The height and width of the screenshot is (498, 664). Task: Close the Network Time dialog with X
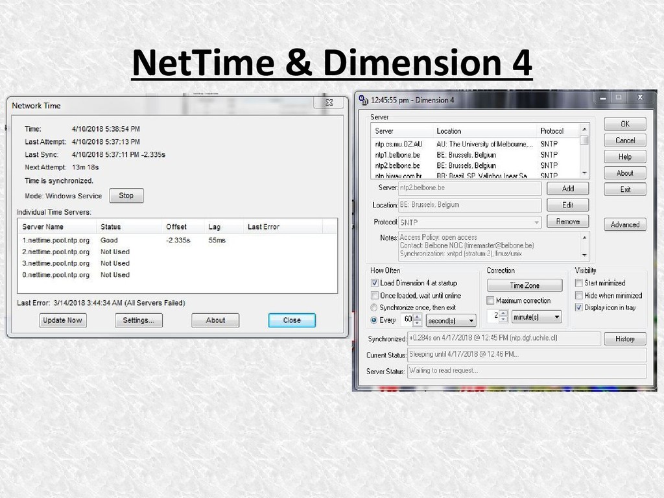pyautogui.click(x=329, y=102)
